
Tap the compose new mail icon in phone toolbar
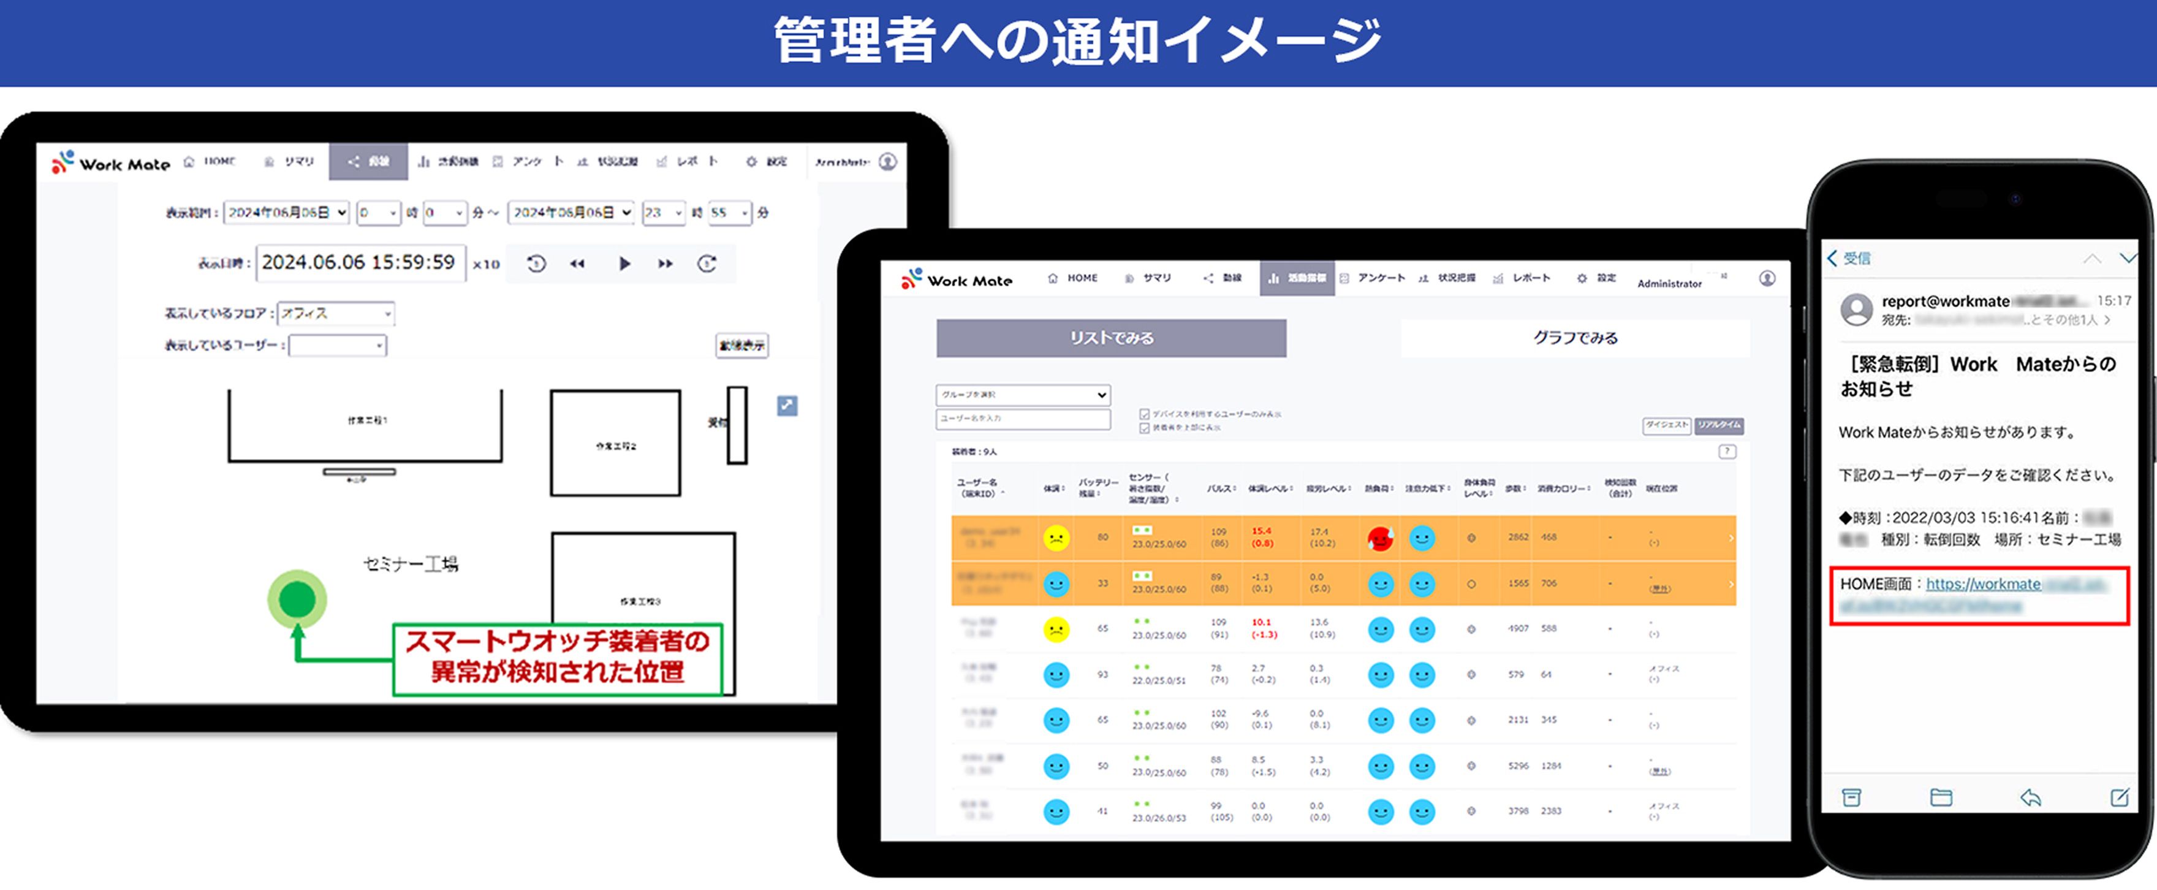[x=2120, y=797]
